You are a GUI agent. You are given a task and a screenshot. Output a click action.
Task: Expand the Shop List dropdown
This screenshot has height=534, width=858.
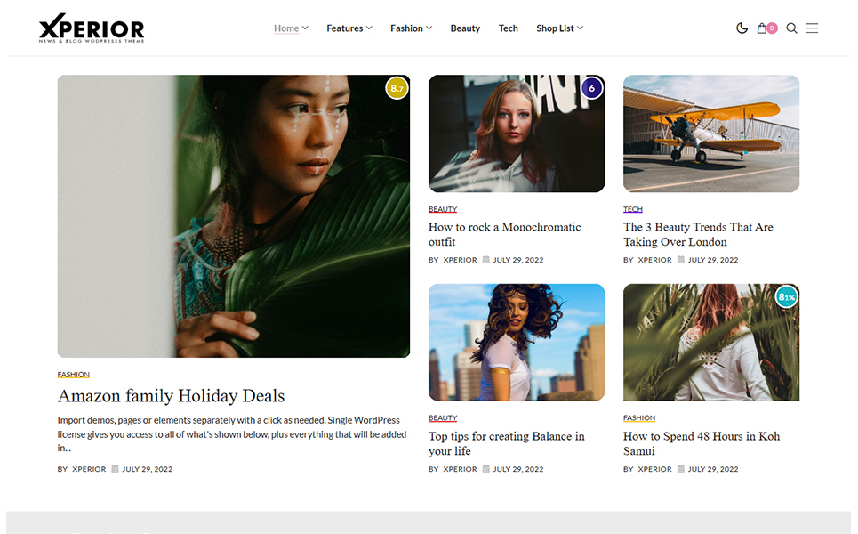[x=559, y=28]
